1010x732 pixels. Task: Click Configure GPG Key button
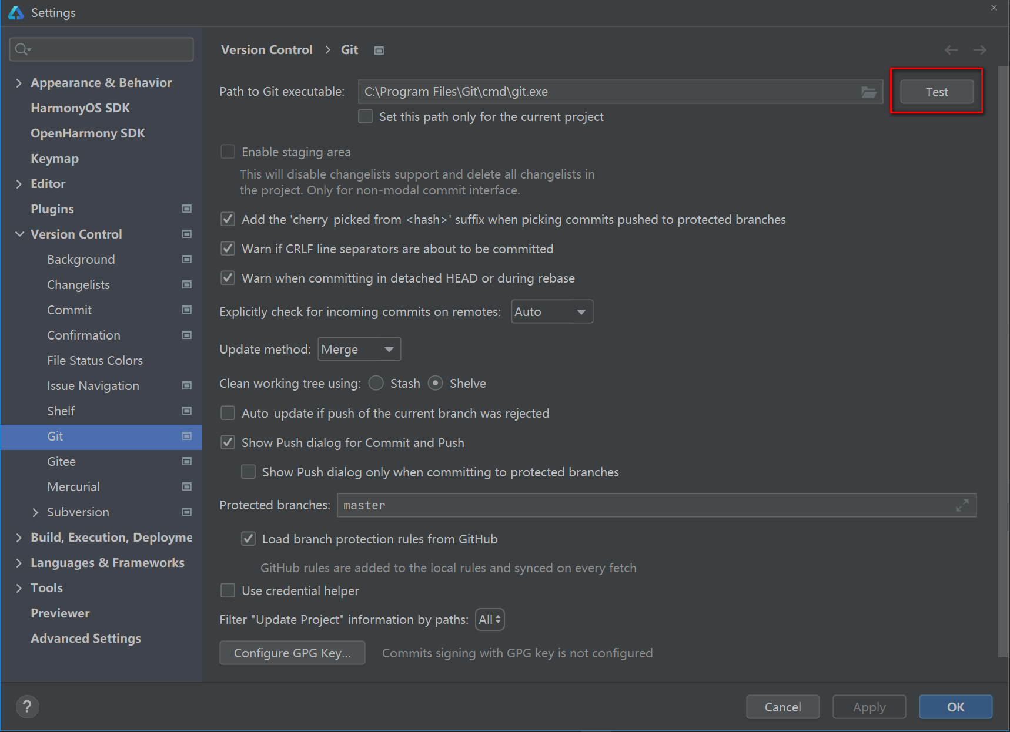click(292, 653)
